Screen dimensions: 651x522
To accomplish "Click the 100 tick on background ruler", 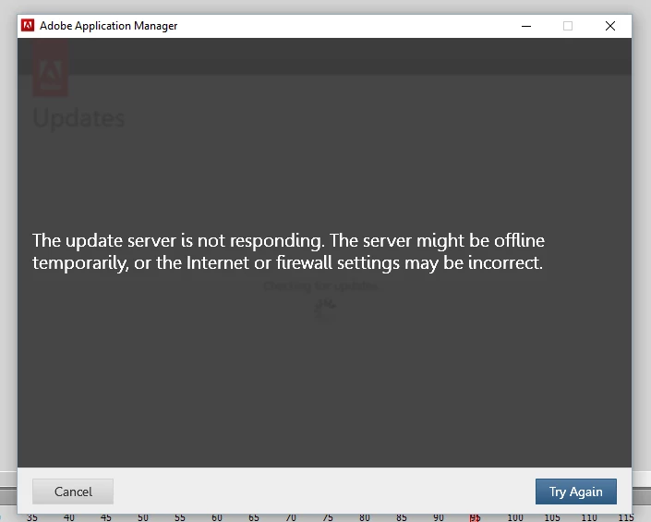I will (515, 517).
